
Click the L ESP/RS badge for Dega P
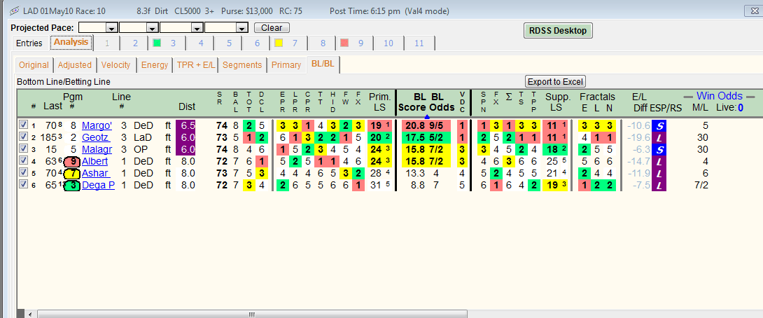659,185
